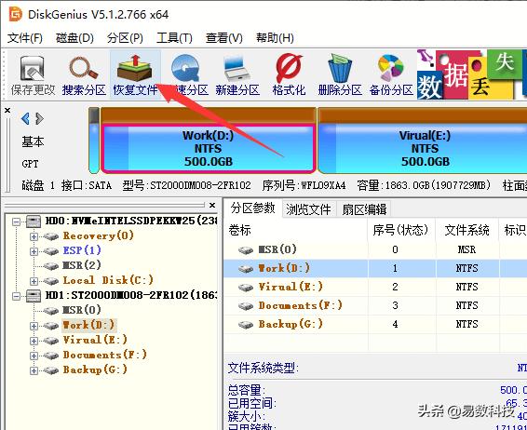Viewport: 527px width, 430px height.
Task: Select MSR(0) under HD1 in tree
Action: coord(82,310)
